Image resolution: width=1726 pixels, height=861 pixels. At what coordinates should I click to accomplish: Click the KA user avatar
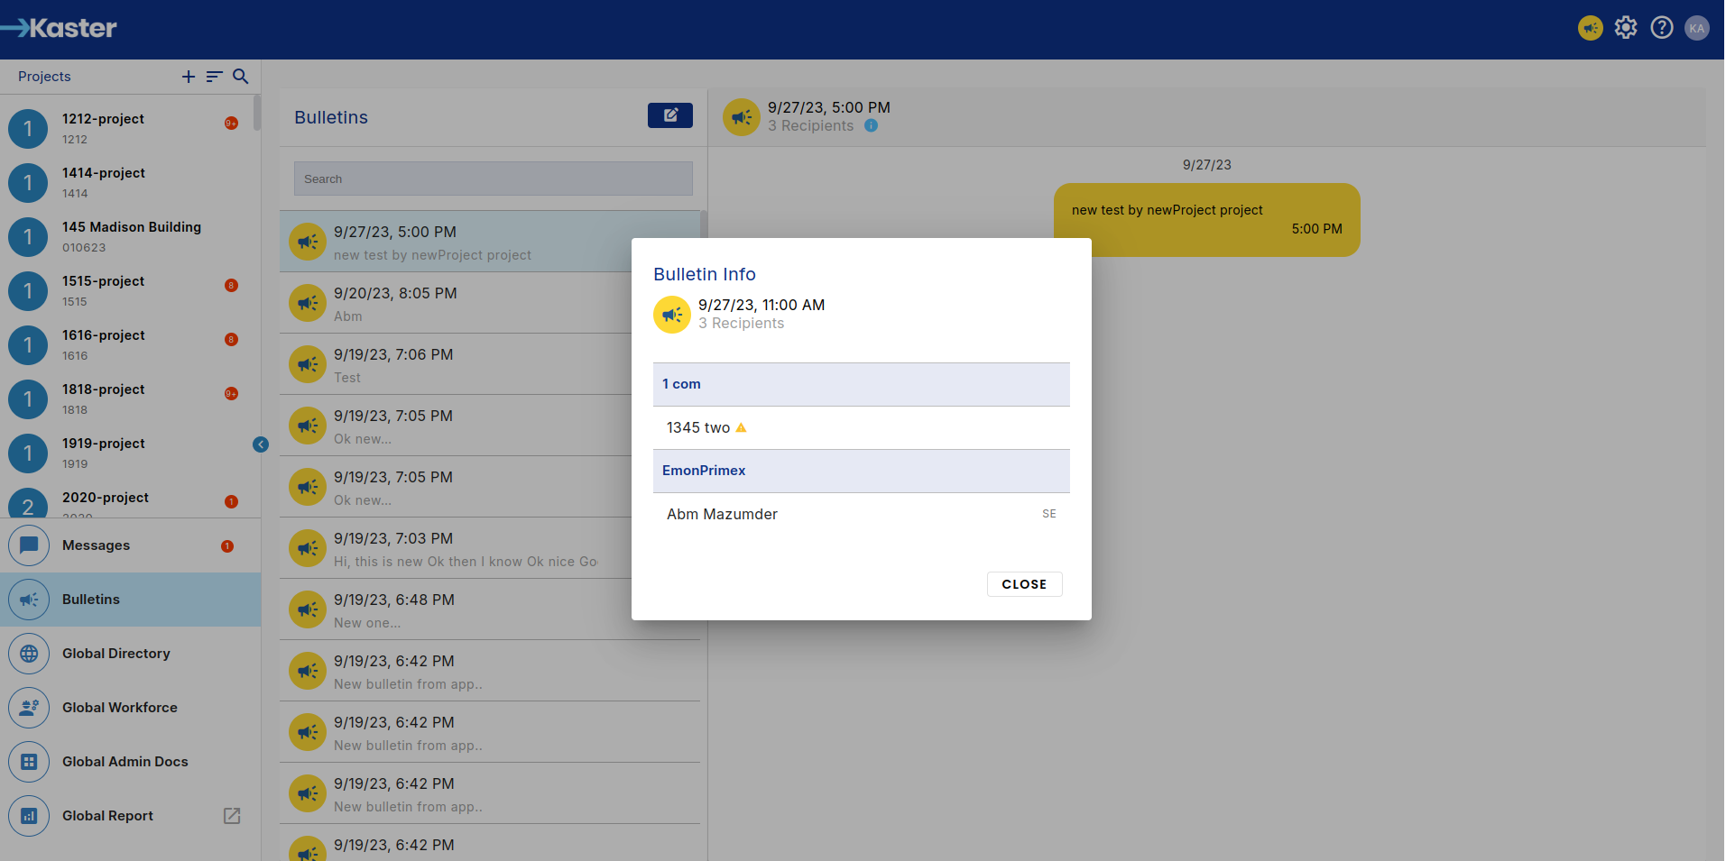(1696, 28)
